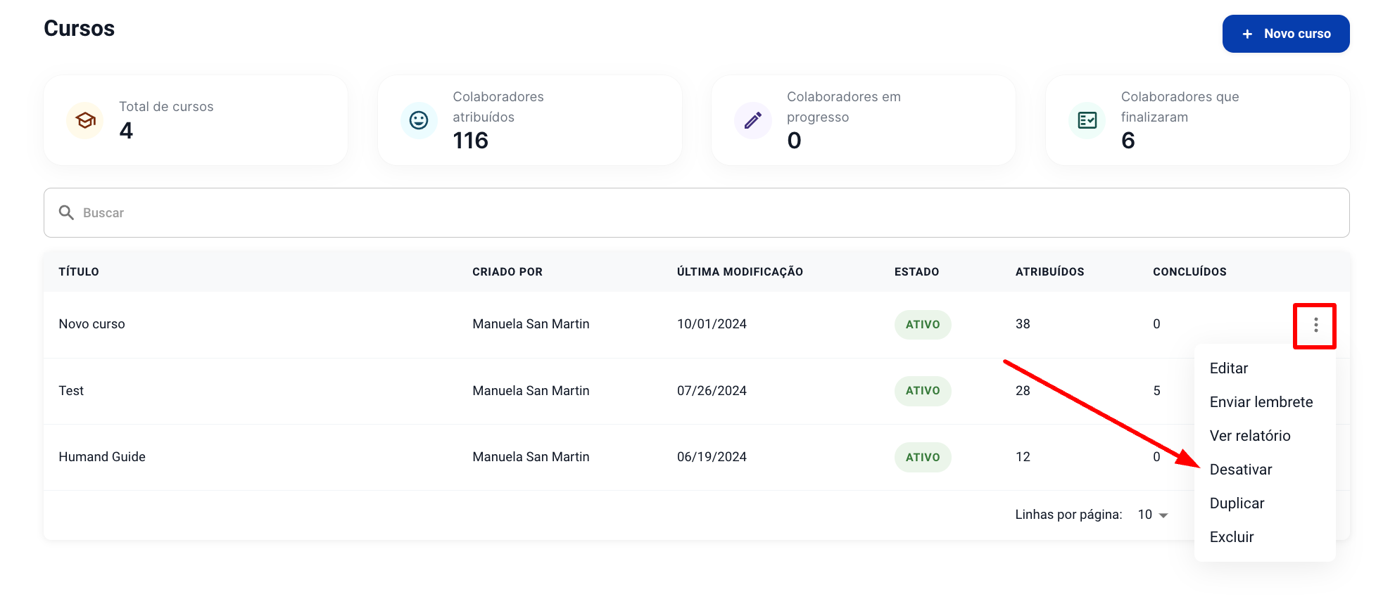Click the ATIVO badge on Humand Guide row

[x=923, y=458]
